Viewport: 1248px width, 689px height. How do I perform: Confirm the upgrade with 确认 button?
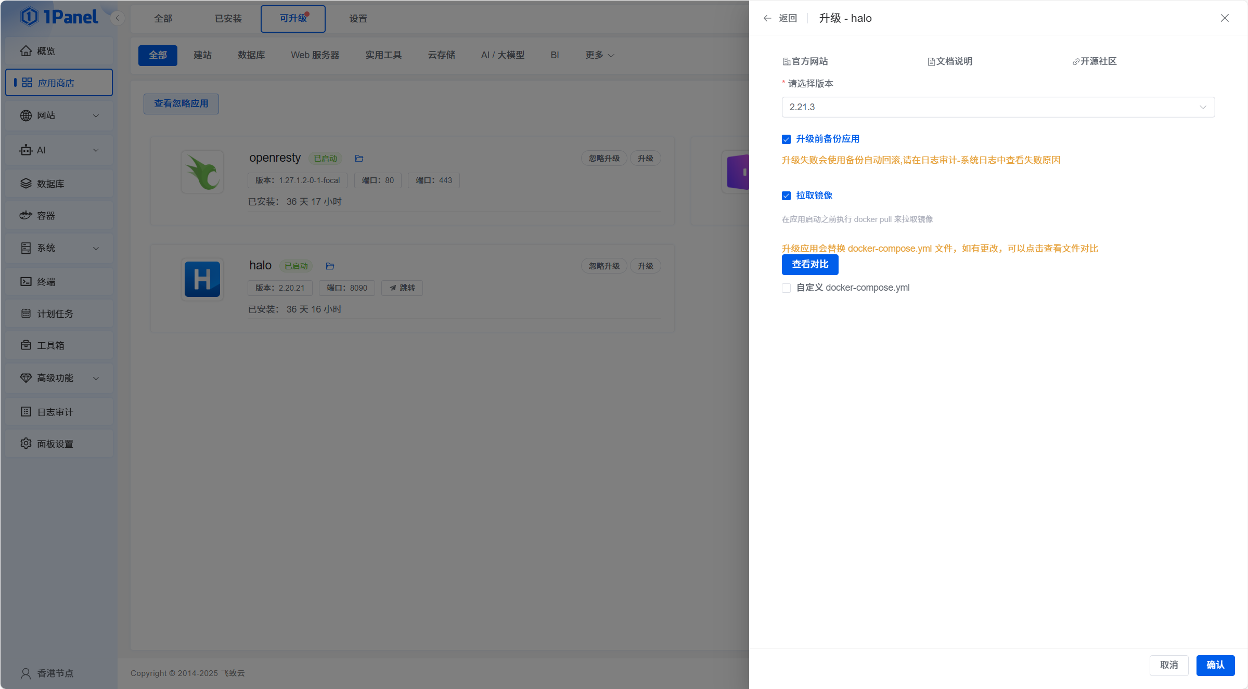[1215, 665]
